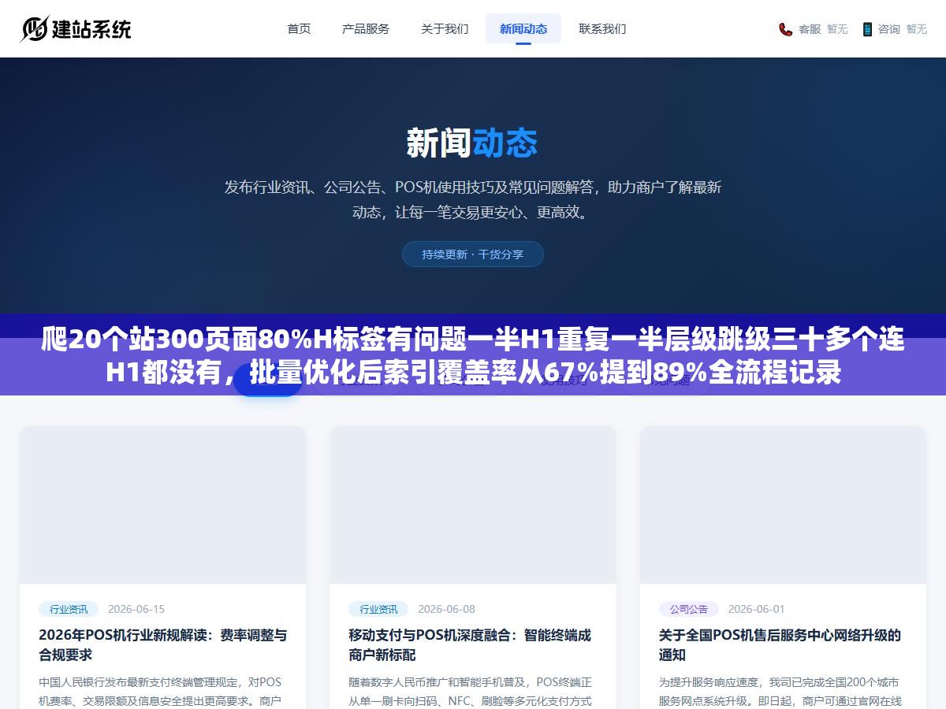Click summary starting 随着数字人民币推广
The height and width of the screenshot is (709, 946).
470,691
